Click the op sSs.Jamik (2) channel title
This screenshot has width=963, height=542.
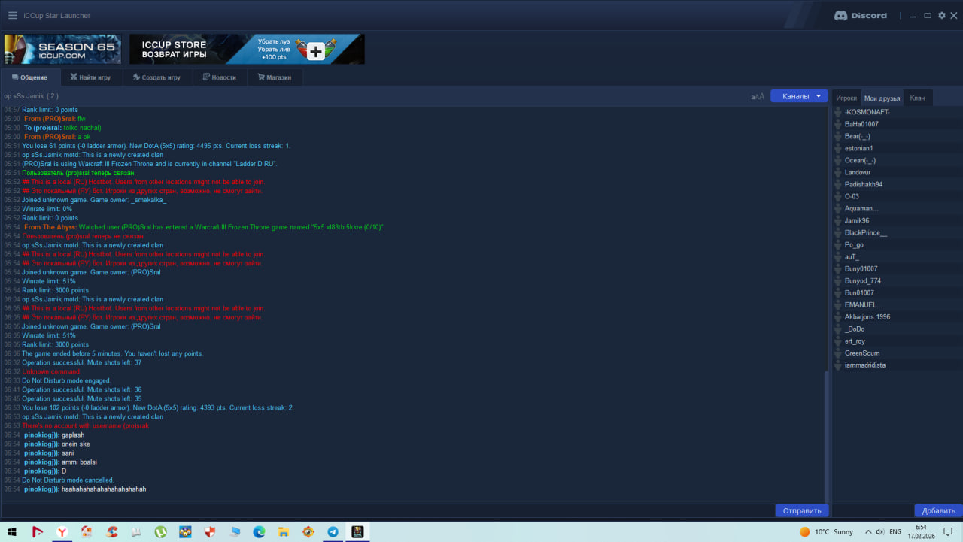pos(31,96)
